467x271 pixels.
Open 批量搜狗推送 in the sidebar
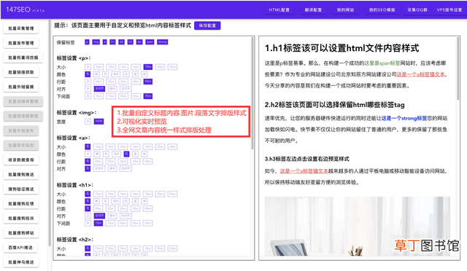pyautogui.click(x=21, y=174)
